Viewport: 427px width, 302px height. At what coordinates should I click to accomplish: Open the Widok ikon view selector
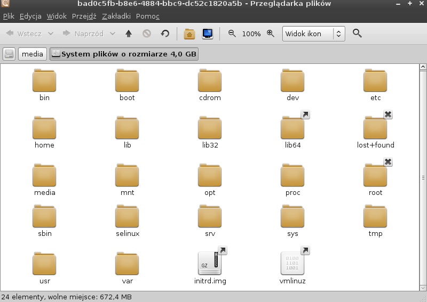314,34
